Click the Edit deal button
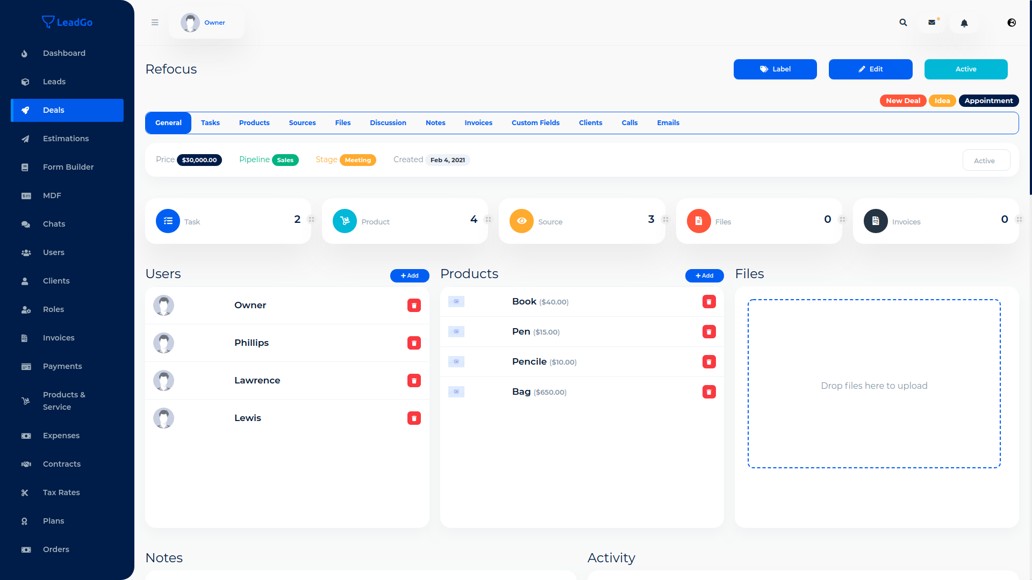The image size is (1032, 580). coord(871,69)
